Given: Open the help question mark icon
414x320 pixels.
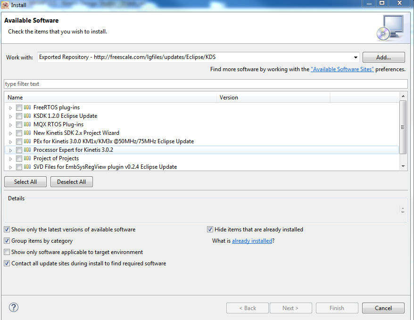Looking at the screenshot, I should tap(14, 307).
